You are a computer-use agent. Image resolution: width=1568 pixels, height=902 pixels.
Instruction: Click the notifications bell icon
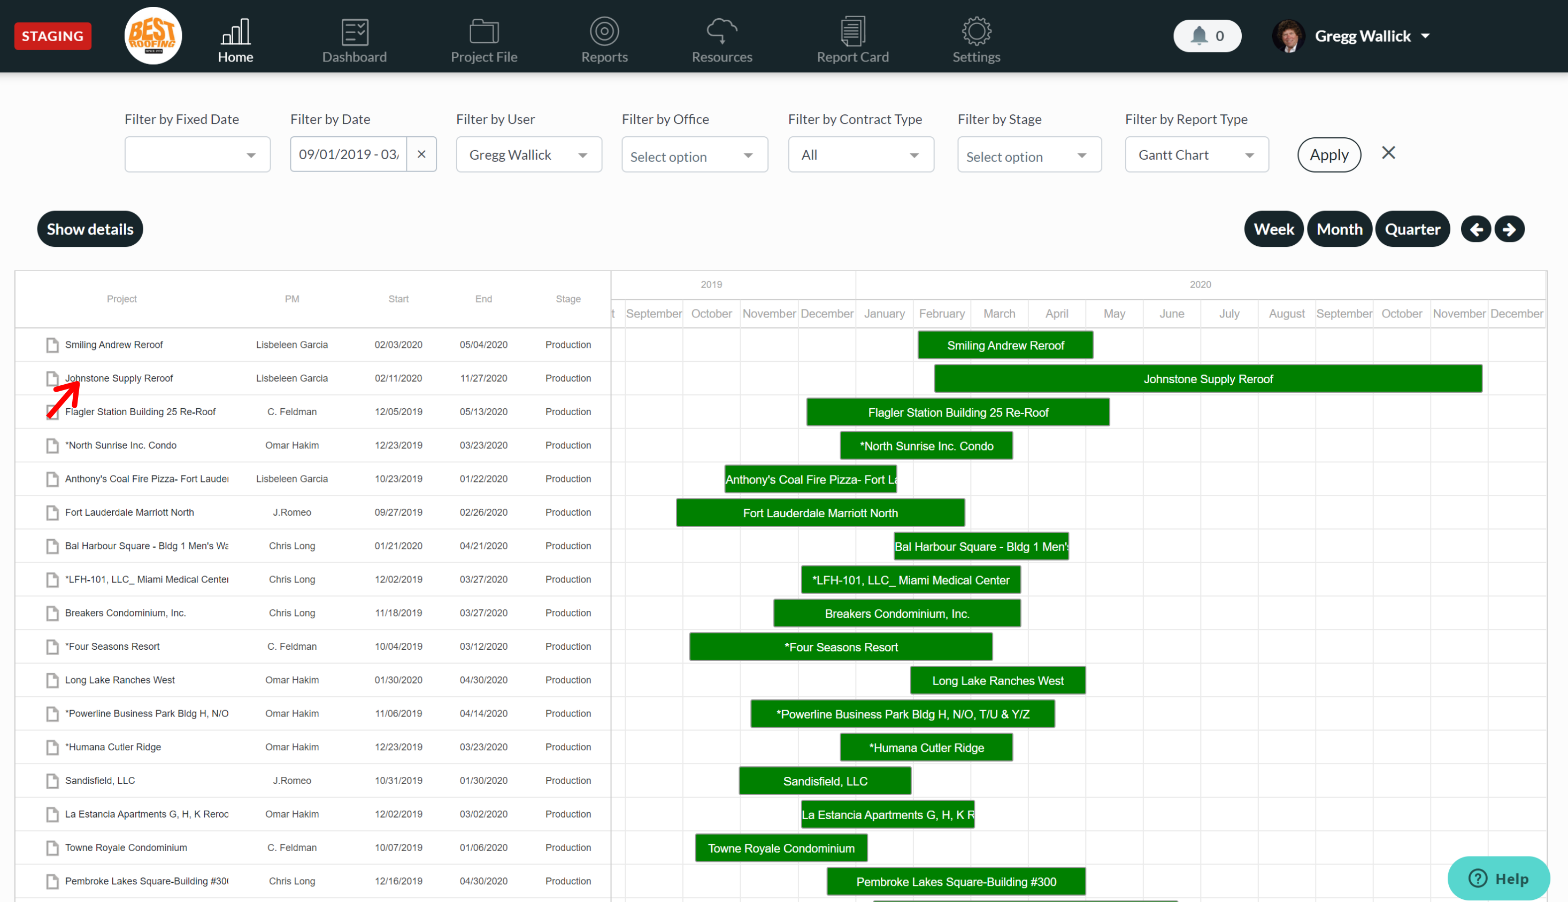1198,35
